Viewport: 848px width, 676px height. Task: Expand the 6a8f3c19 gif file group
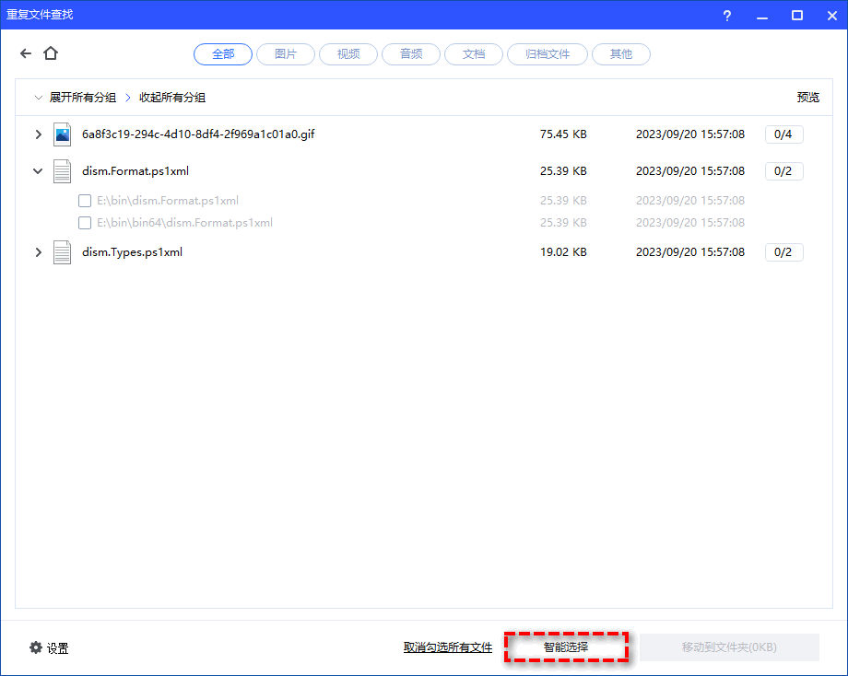click(38, 134)
